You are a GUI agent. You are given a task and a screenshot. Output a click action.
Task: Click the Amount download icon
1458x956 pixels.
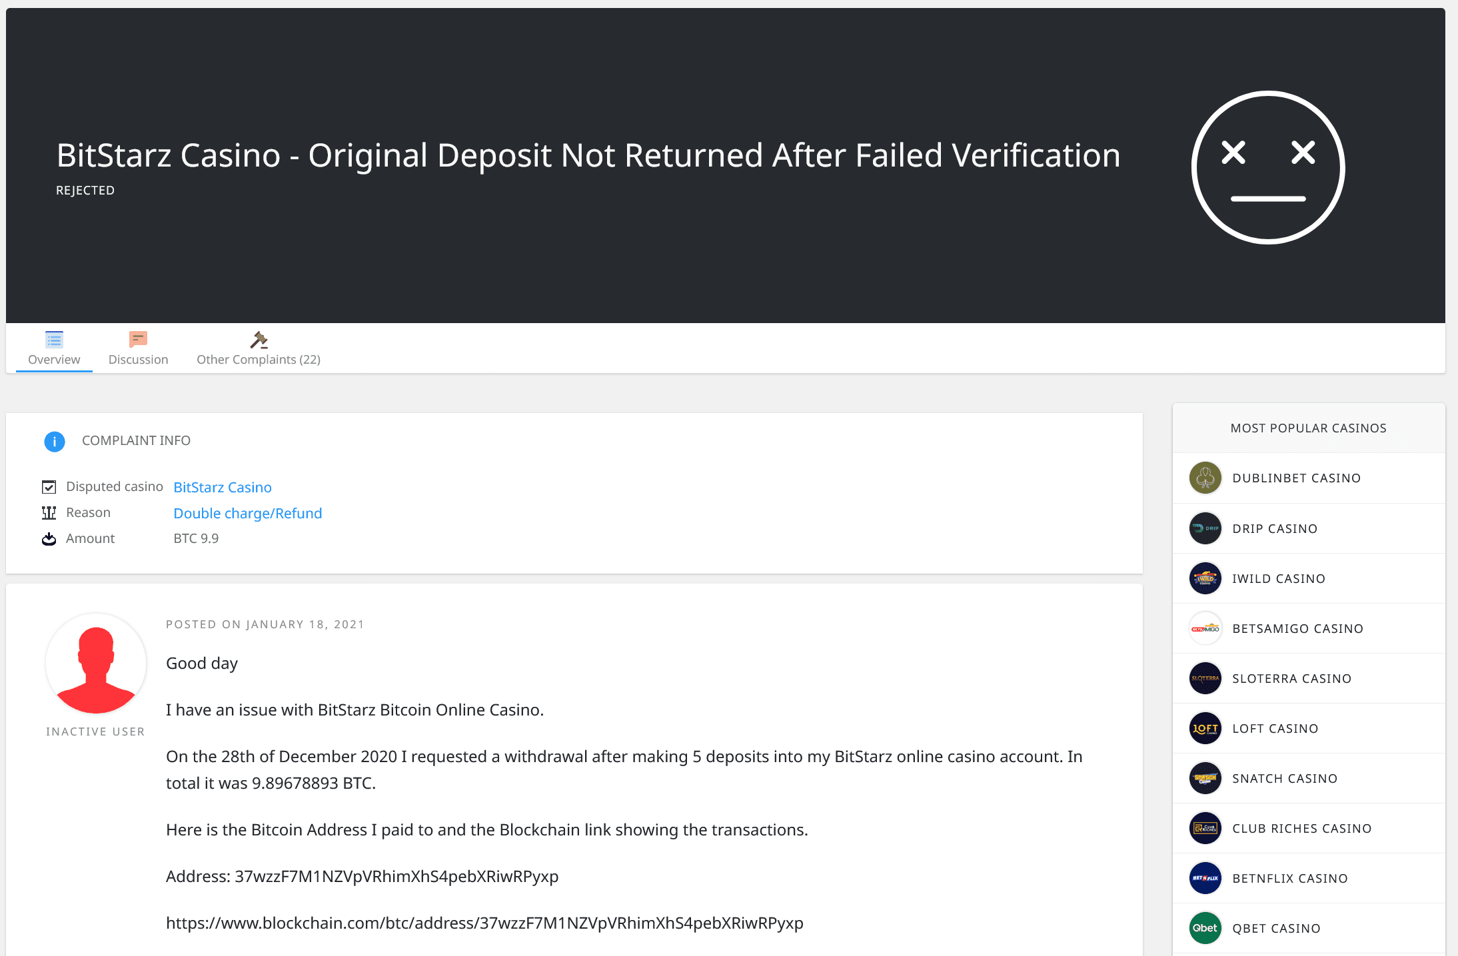click(49, 539)
